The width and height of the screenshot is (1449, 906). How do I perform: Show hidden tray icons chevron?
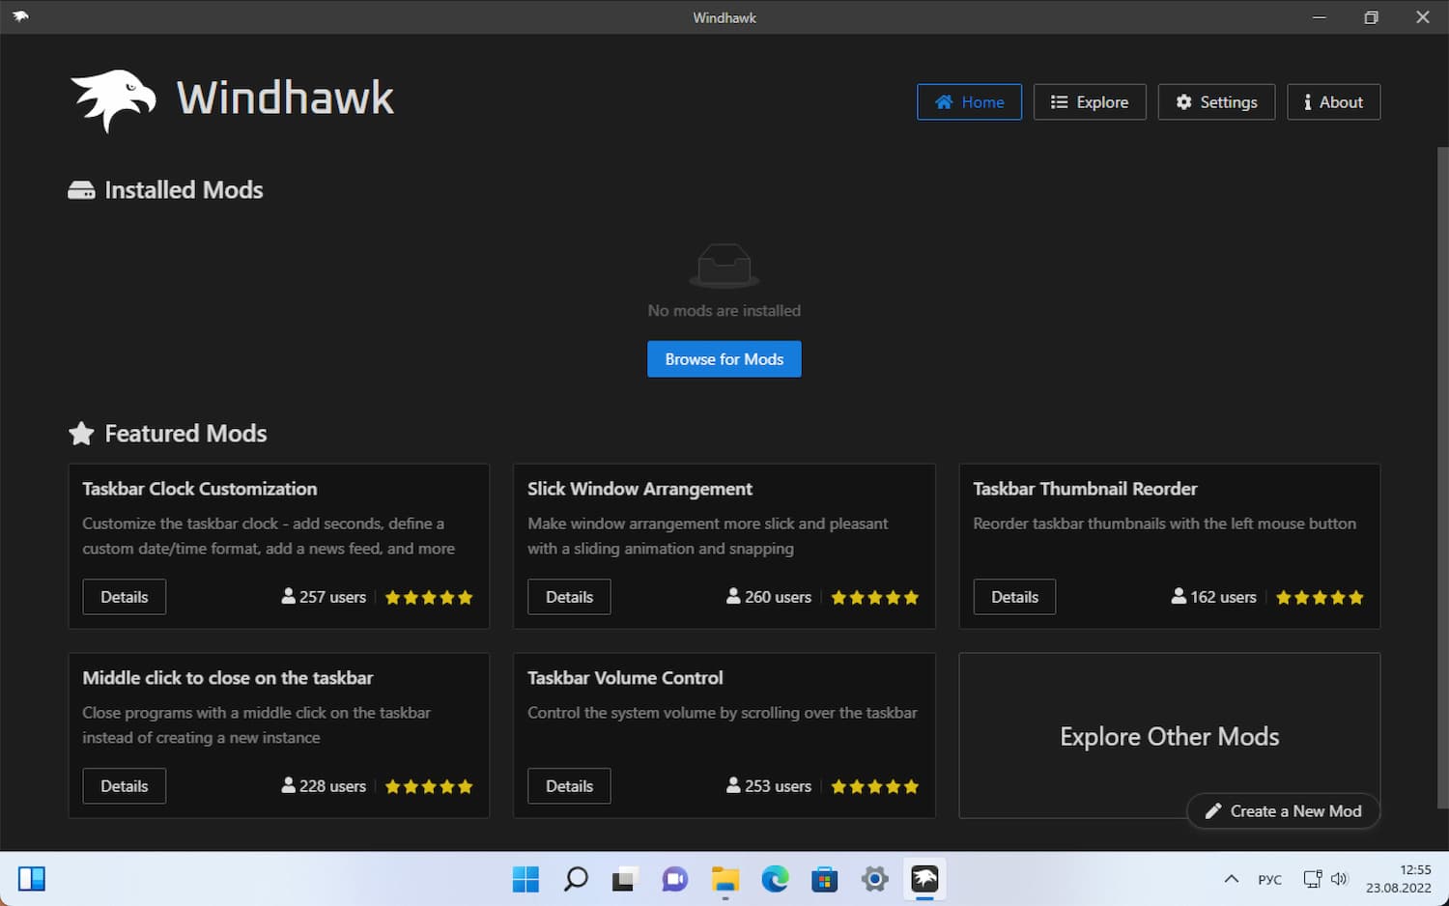1232,879
